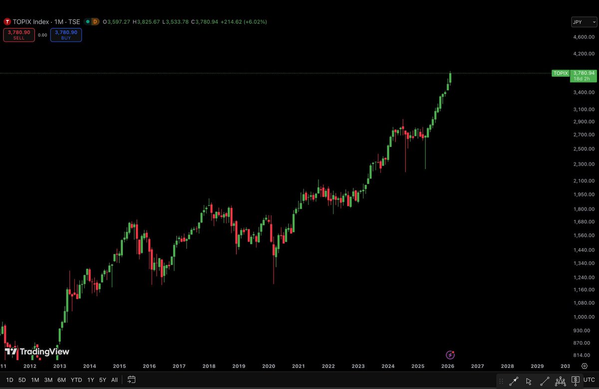Switch to 5Y time range
The width and height of the screenshot is (599, 389).
point(102,380)
